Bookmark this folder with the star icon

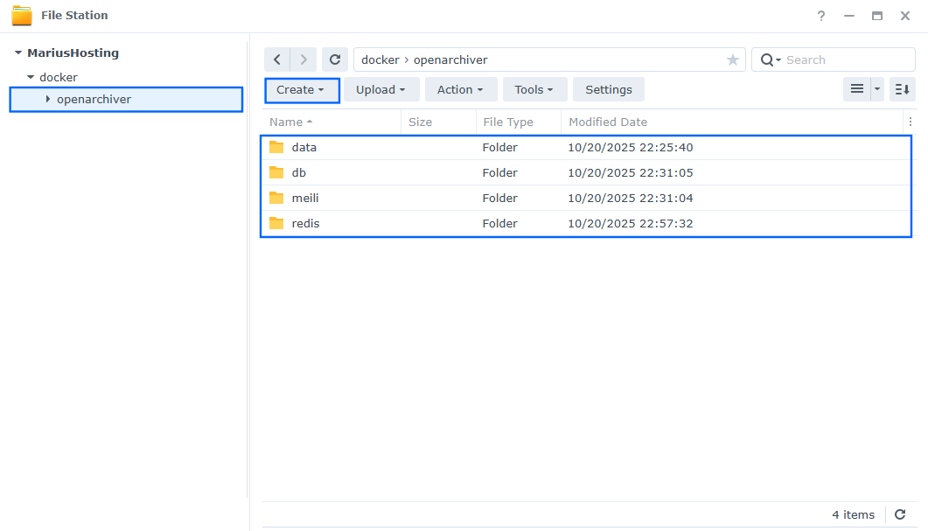[x=732, y=59]
